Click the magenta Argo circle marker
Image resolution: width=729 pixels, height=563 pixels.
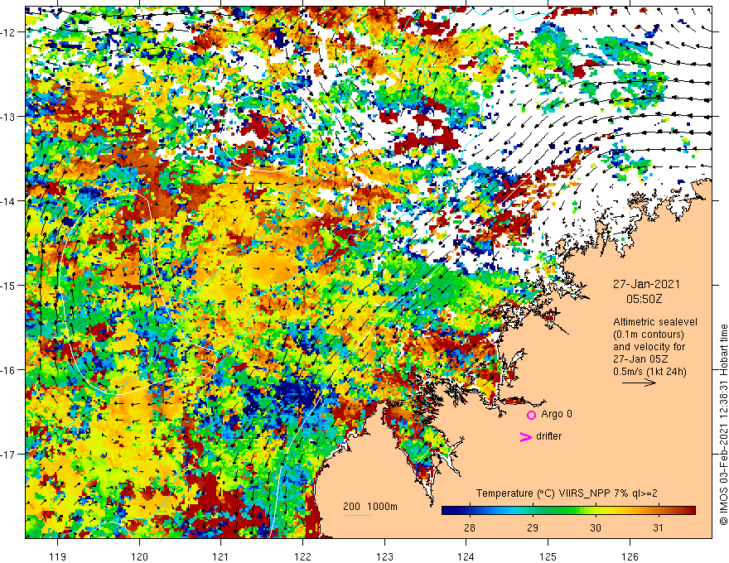[531, 415]
